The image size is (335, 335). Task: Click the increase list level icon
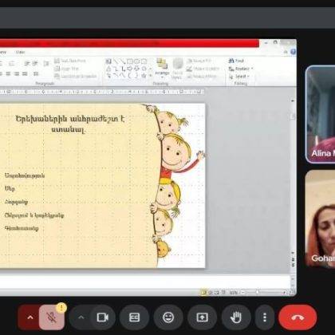point(35,63)
